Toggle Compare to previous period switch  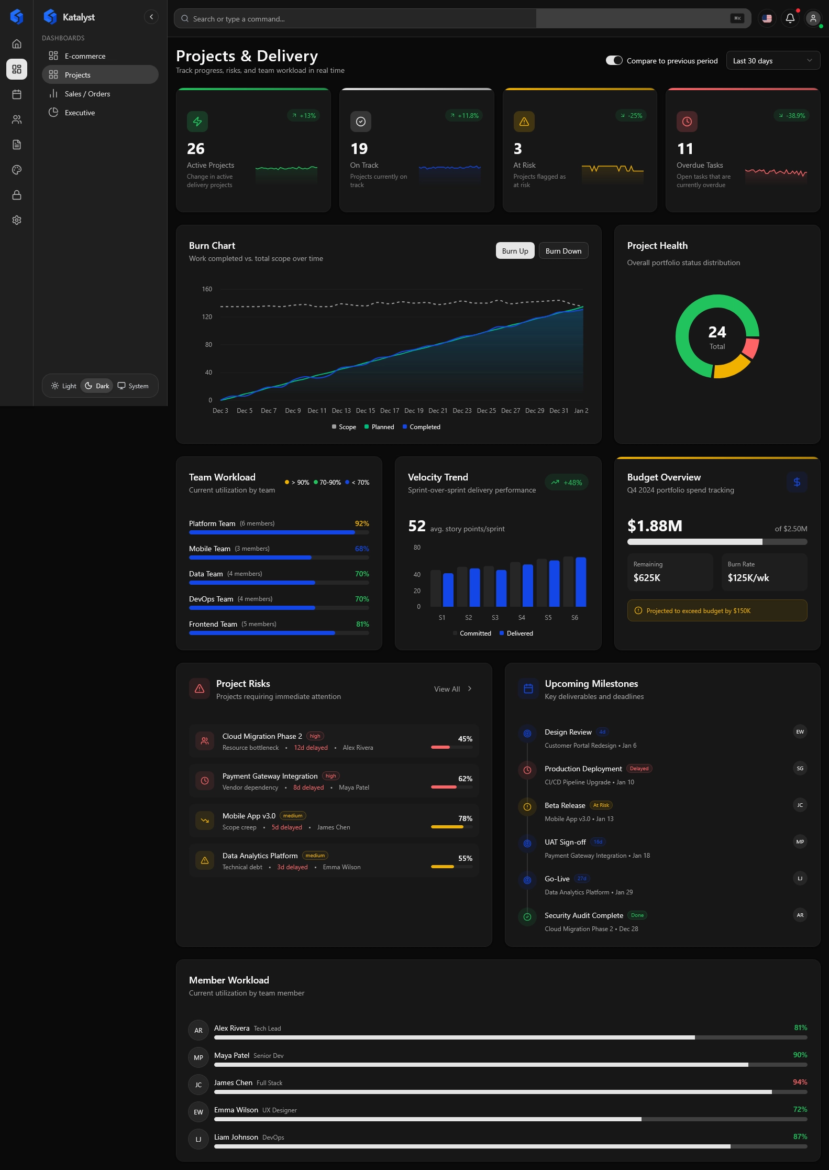coord(614,61)
